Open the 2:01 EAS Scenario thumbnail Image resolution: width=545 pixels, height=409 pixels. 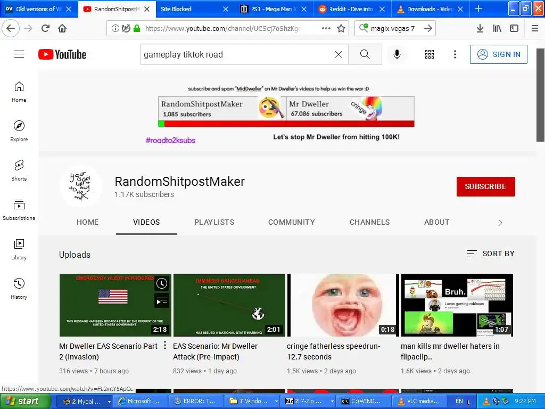point(229,305)
